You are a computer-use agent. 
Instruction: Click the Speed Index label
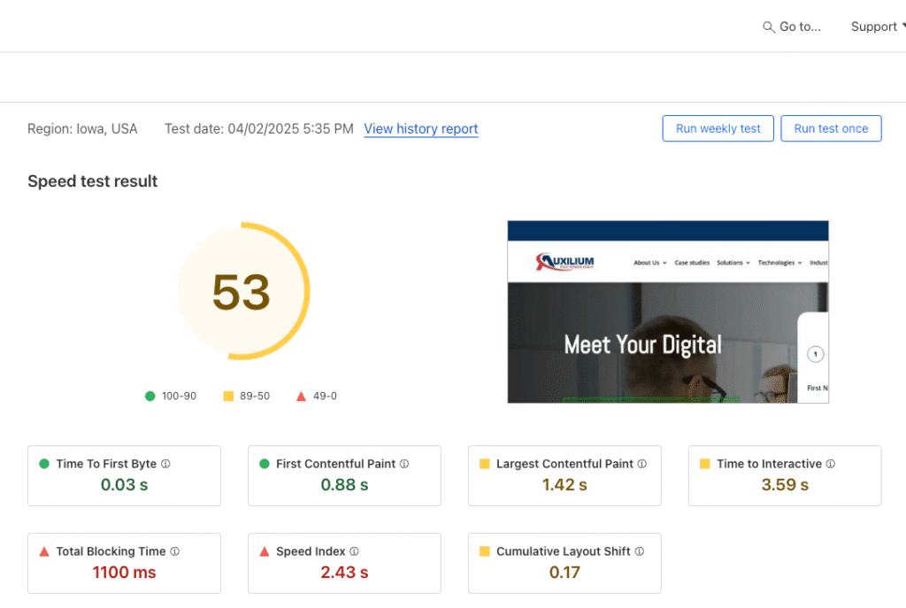311,551
